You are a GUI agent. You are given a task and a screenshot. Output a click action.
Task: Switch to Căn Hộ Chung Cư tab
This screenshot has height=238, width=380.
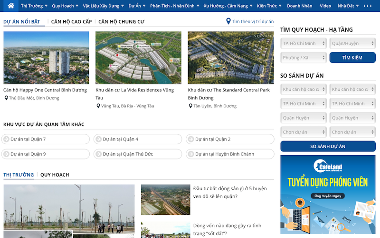tap(121, 22)
